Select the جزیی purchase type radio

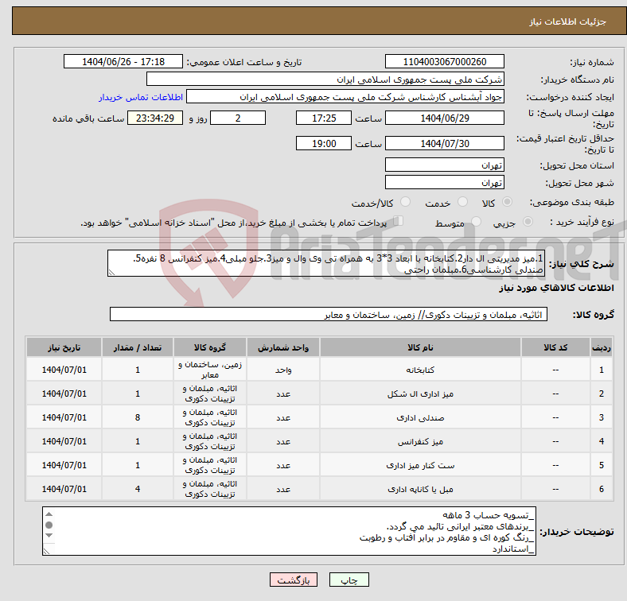pos(528,222)
